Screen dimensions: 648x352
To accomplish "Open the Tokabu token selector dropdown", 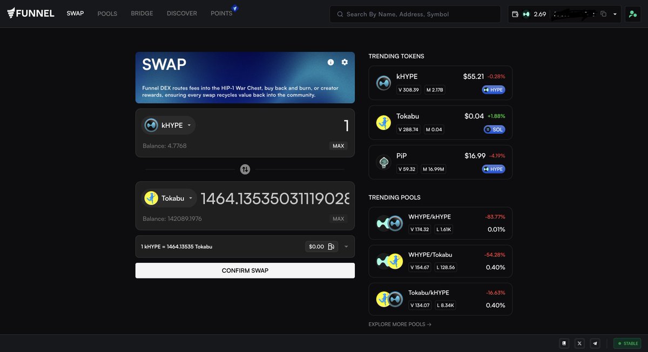I will [x=170, y=198].
